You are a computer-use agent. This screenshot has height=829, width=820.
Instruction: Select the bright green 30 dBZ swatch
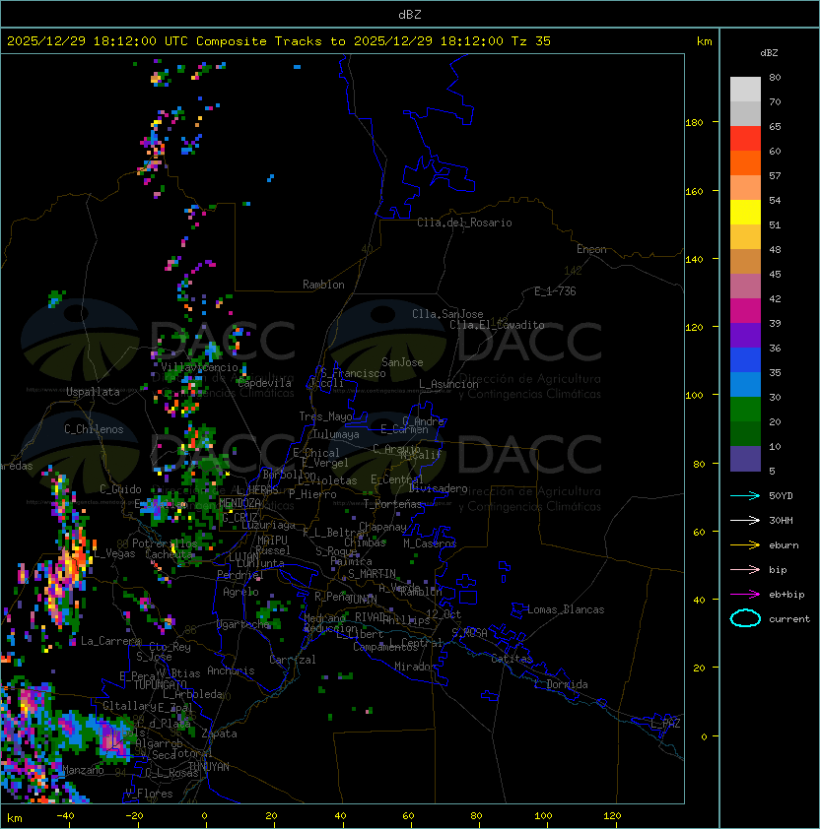745,410
